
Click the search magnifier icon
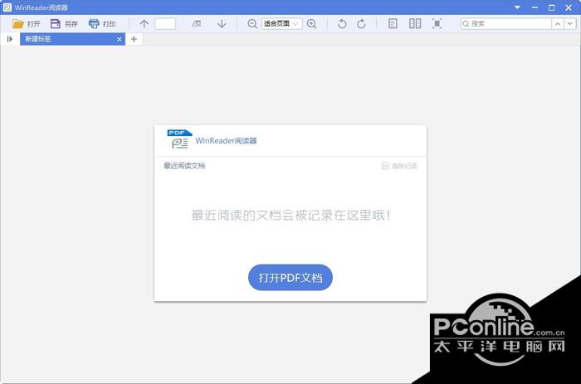click(x=466, y=24)
